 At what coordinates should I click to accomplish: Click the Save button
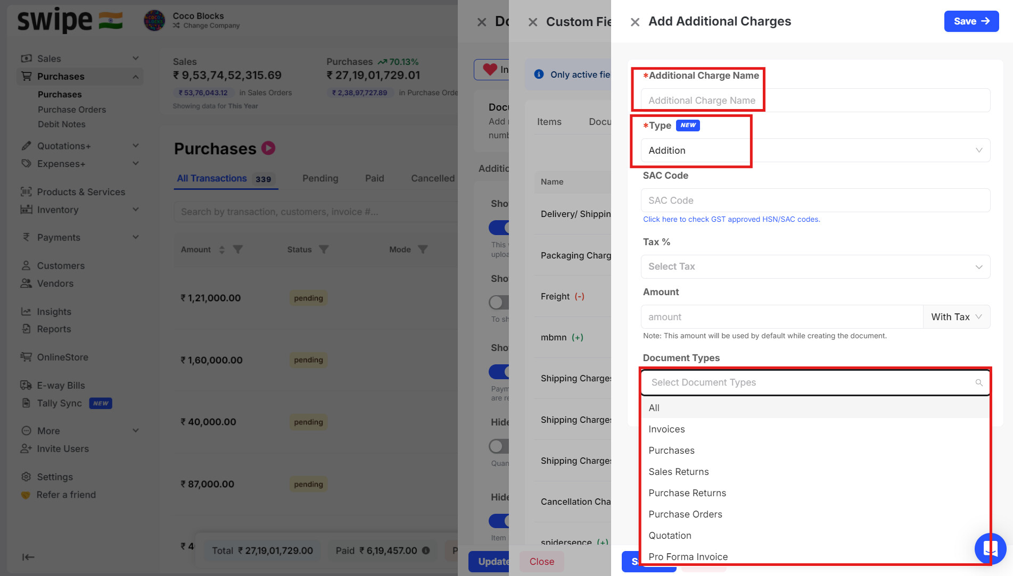971,21
